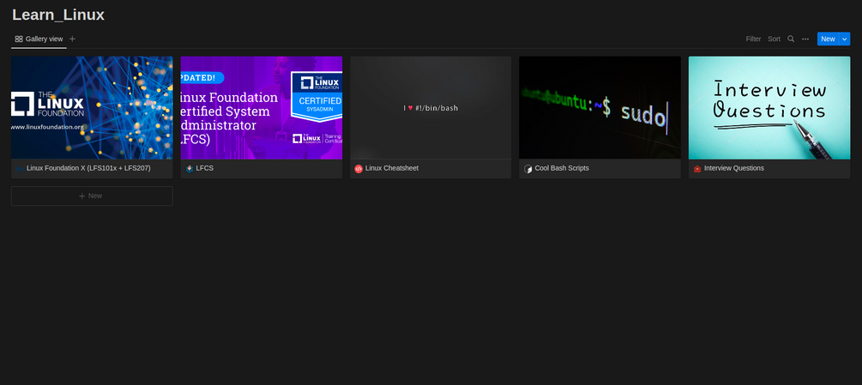Switch to the Gallery view tab

(39, 39)
